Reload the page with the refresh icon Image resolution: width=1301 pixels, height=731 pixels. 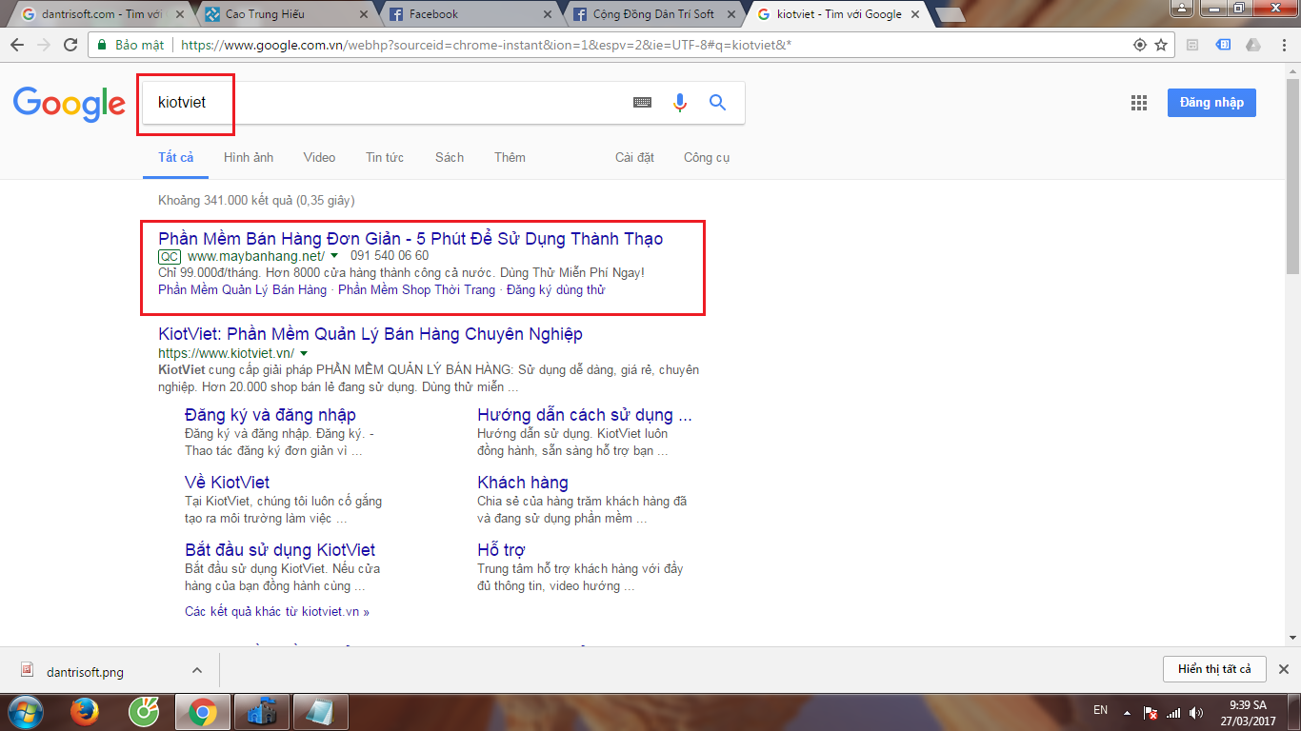(x=70, y=45)
